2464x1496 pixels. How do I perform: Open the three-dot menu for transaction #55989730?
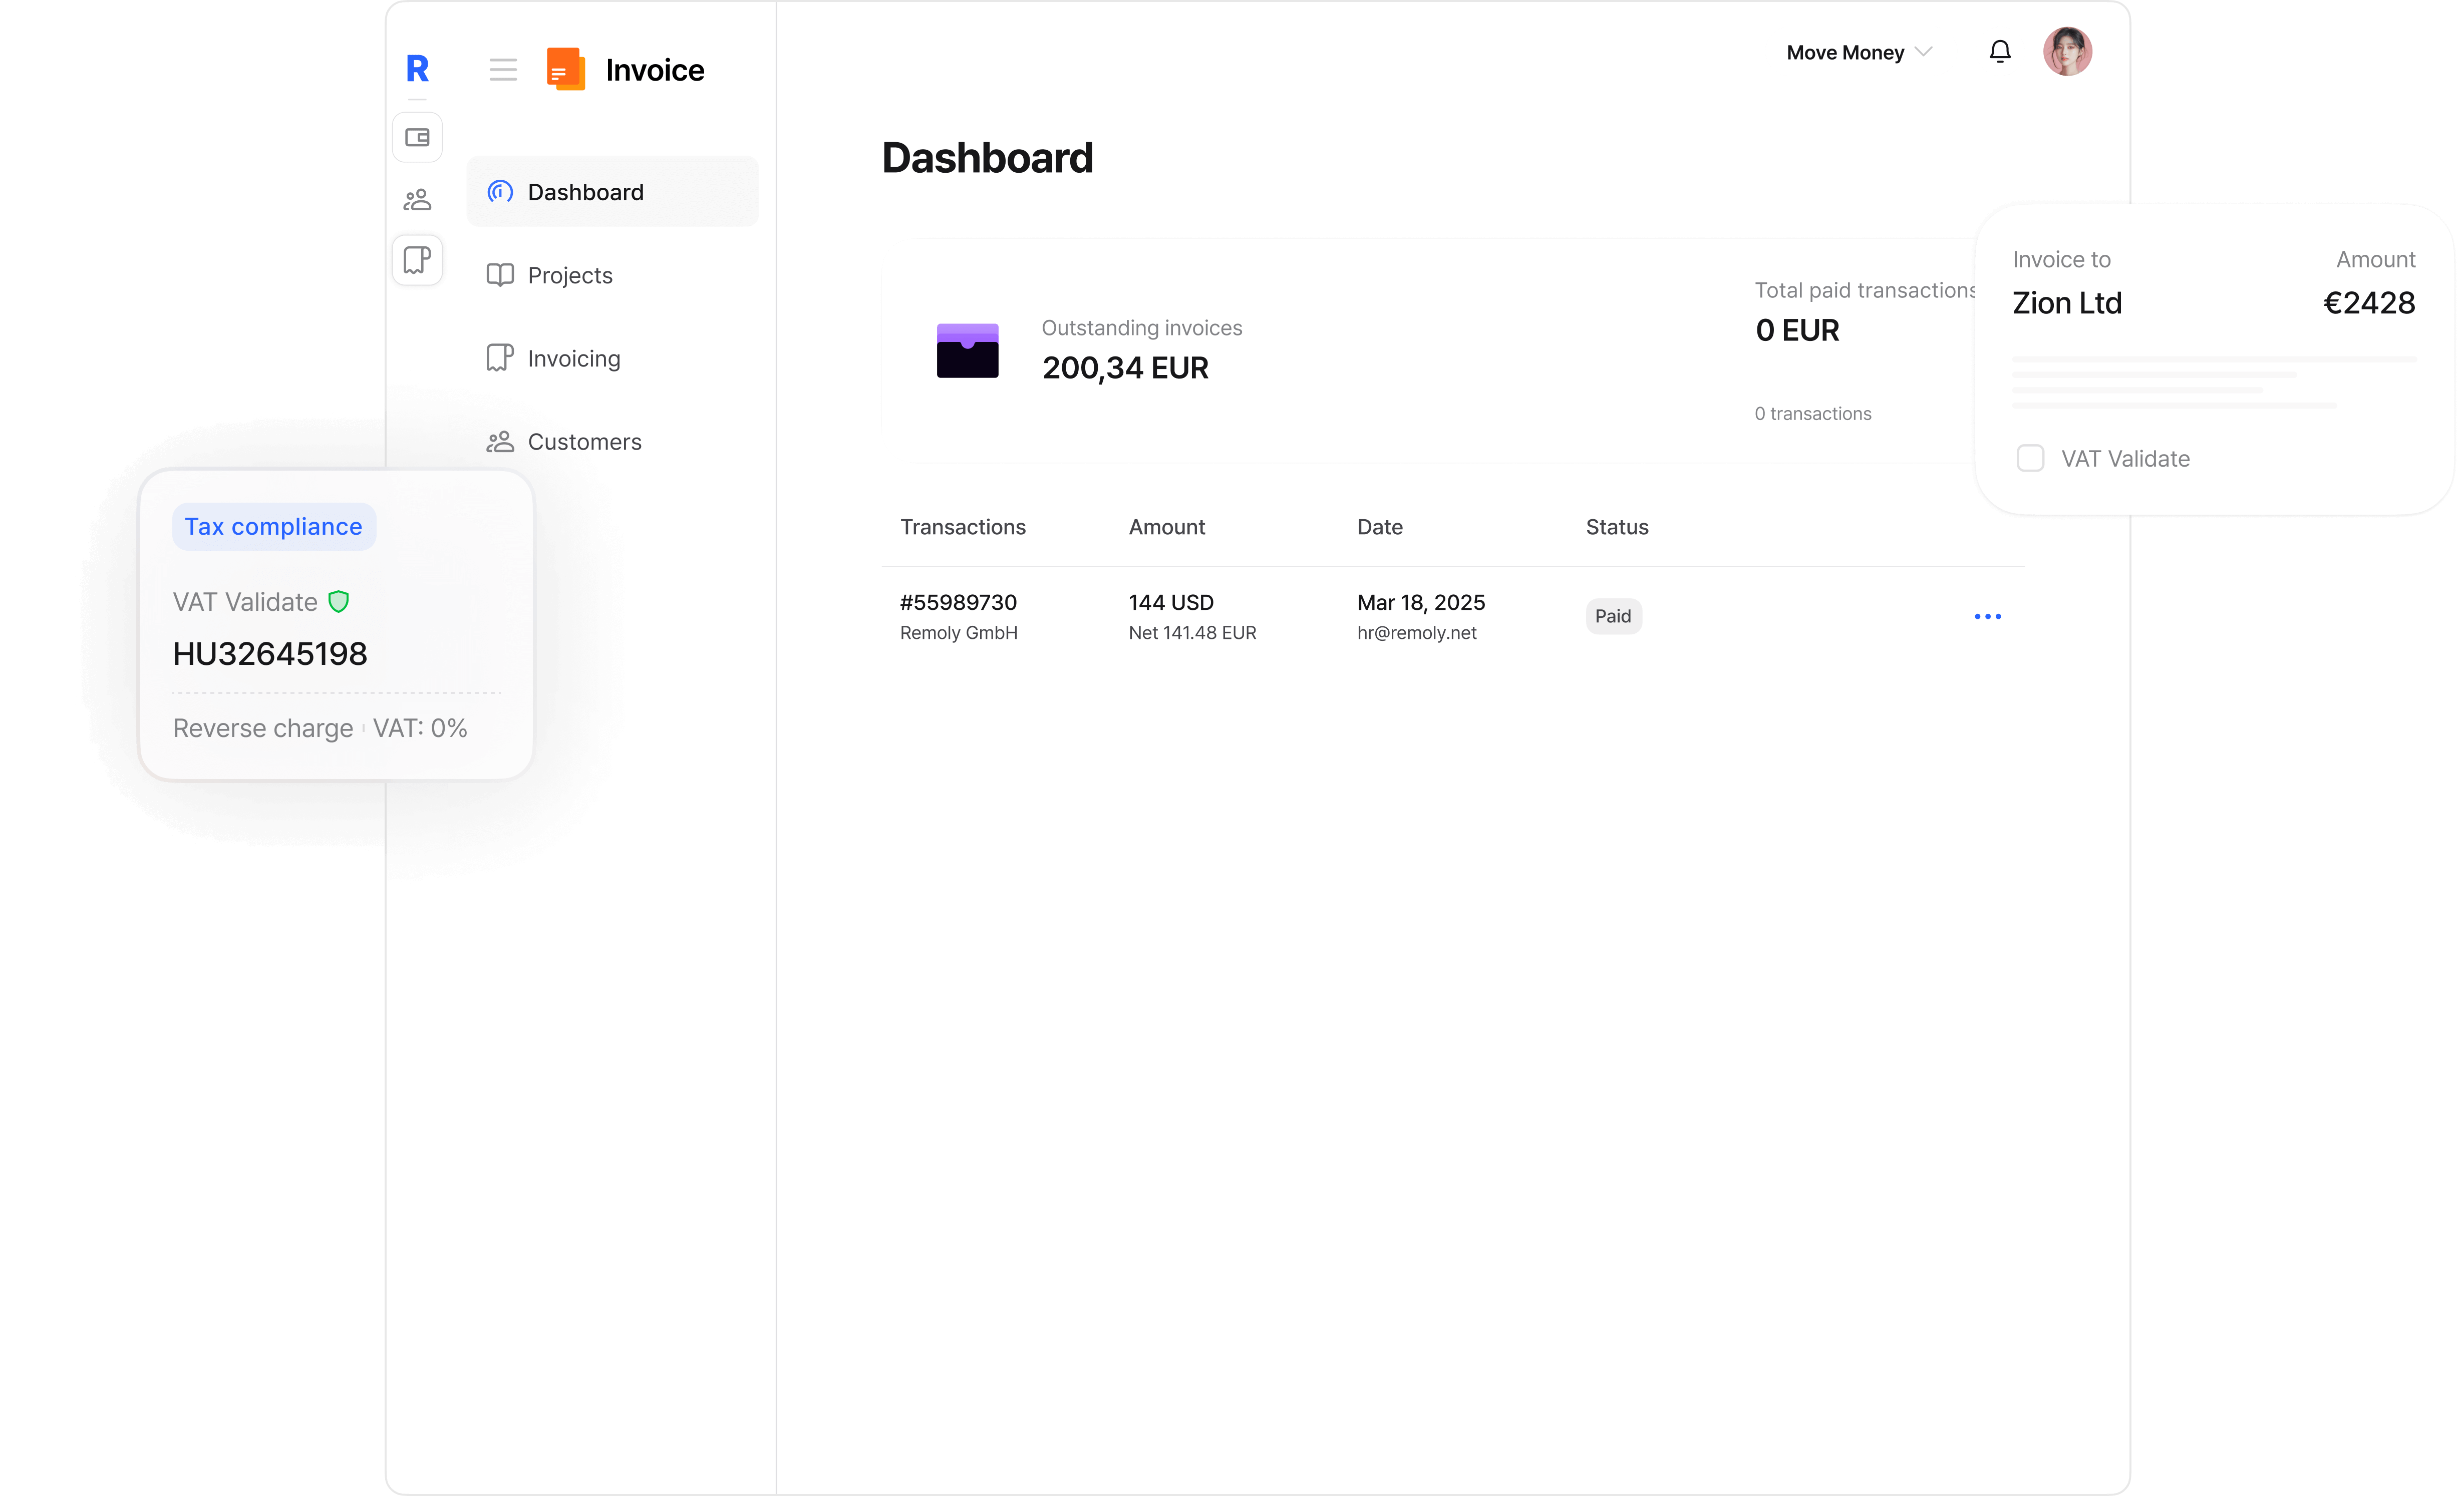coord(1987,617)
